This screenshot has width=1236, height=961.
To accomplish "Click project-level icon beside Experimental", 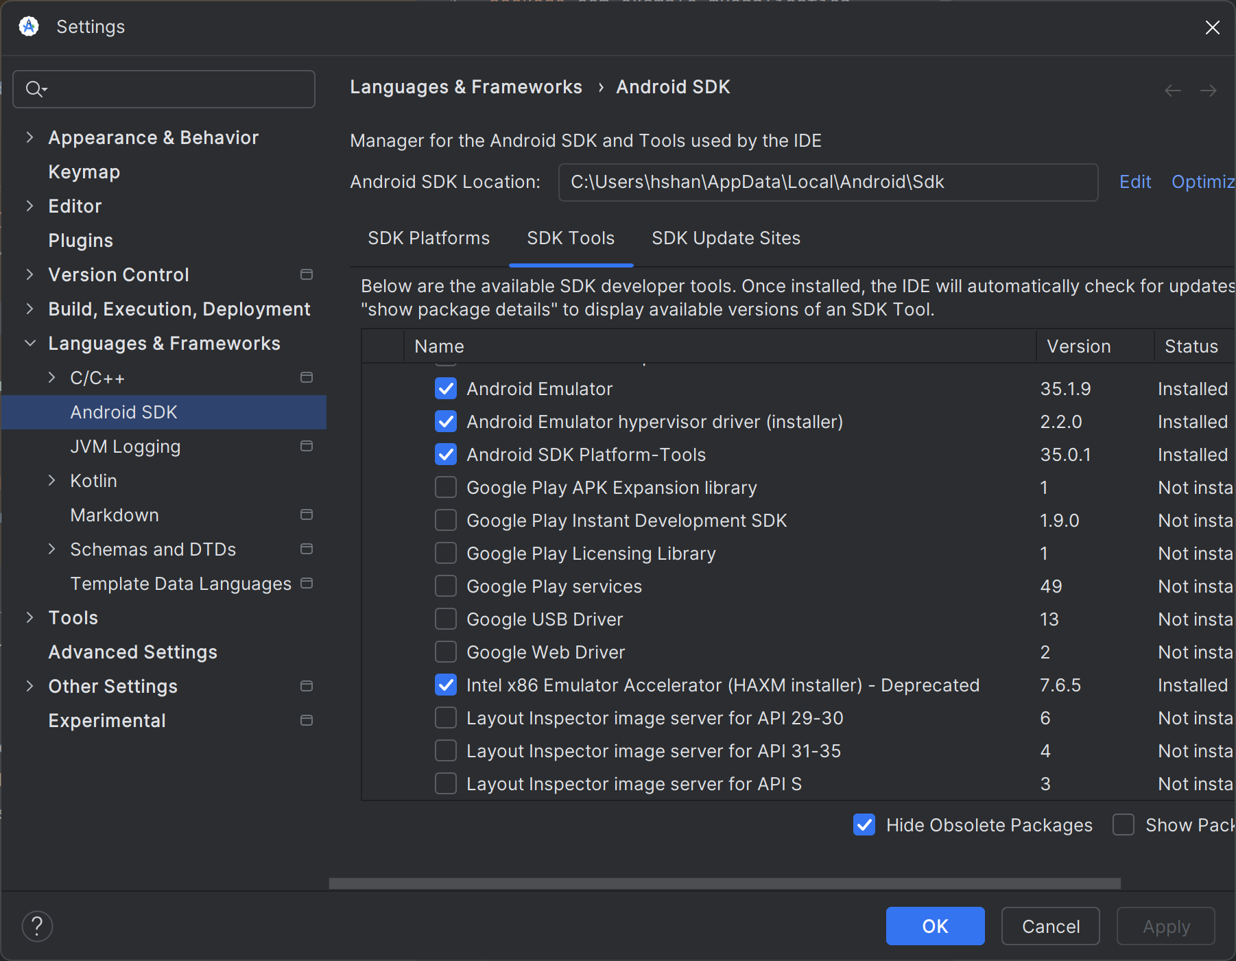I will point(307,720).
